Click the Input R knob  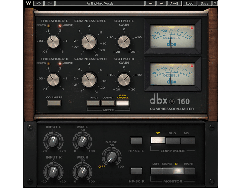click(x=53, y=172)
